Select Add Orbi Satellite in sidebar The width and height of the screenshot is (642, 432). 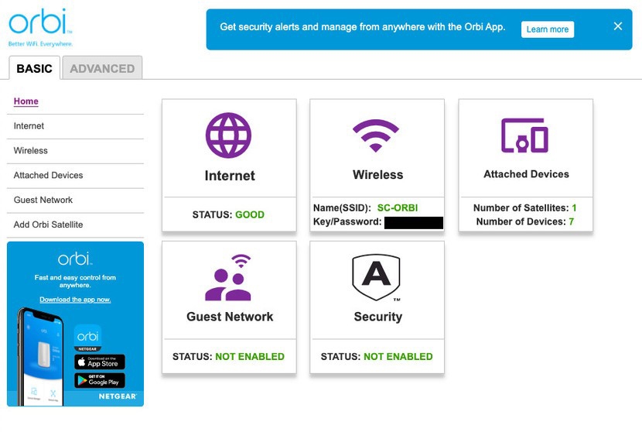point(48,225)
